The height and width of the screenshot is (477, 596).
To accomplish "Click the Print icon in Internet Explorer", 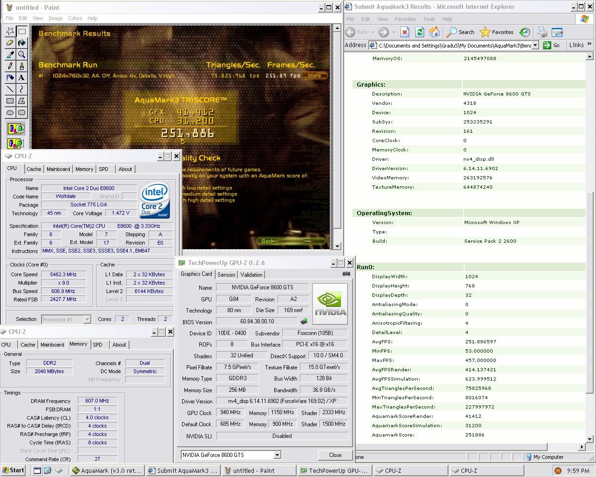I will point(542,32).
